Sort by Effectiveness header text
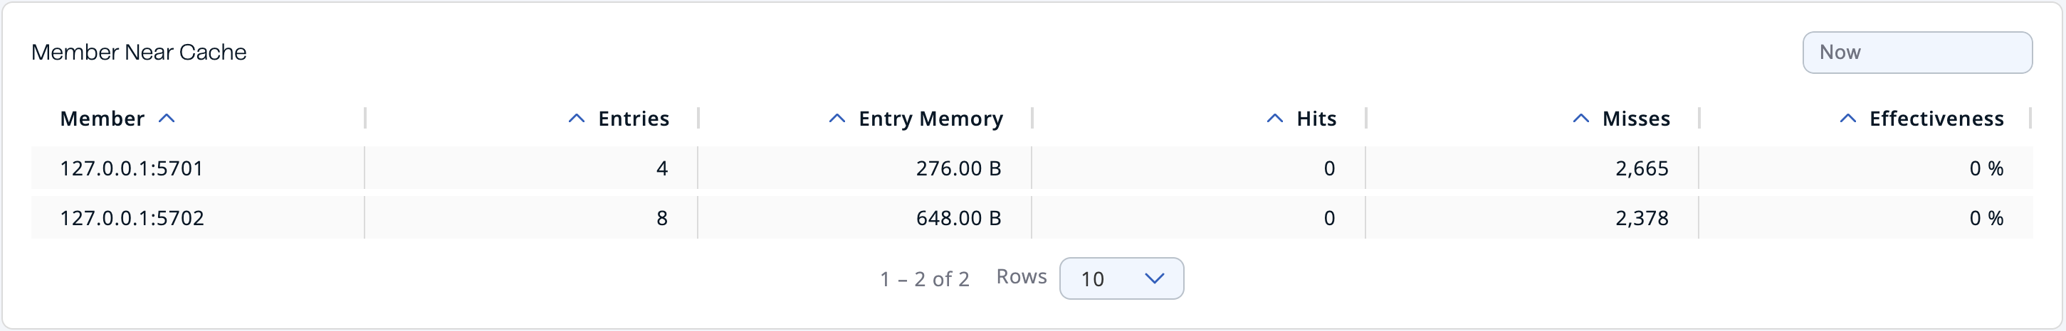This screenshot has height=331, width=2066. (x=1936, y=119)
